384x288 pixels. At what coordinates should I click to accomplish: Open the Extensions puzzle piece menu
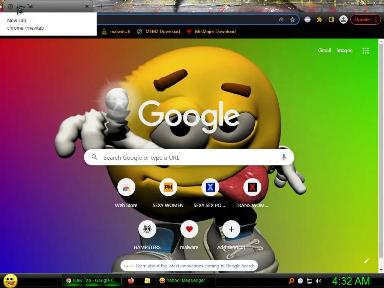click(x=319, y=19)
